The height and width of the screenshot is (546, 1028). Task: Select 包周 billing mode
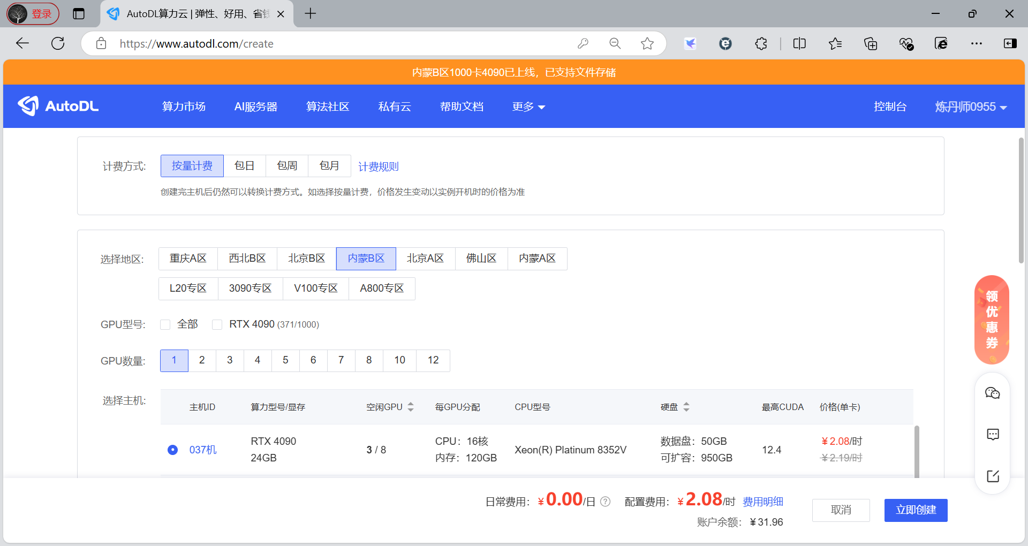pyautogui.click(x=287, y=166)
